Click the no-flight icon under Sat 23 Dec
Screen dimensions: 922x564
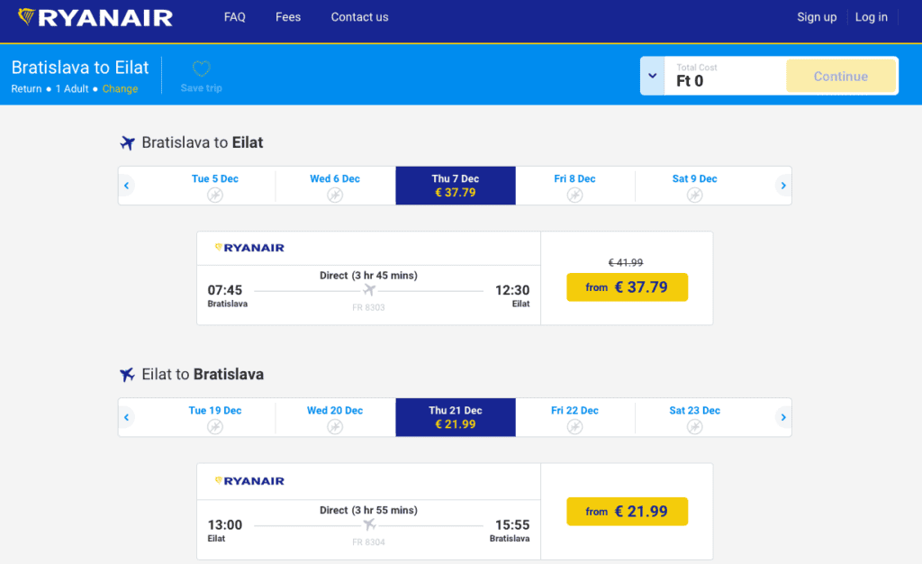(695, 426)
